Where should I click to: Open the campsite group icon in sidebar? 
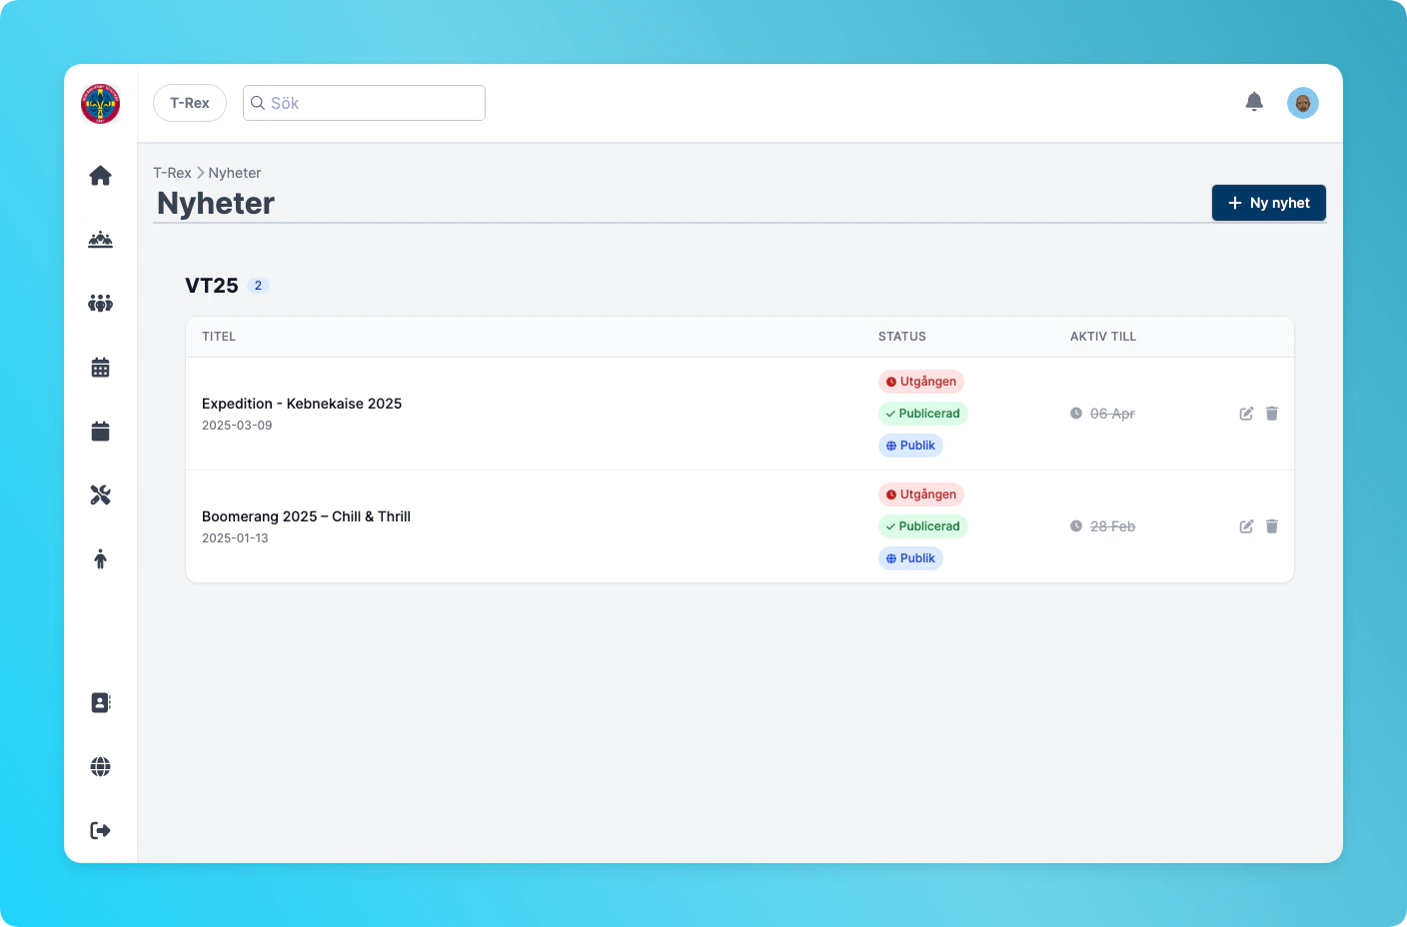(100, 240)
